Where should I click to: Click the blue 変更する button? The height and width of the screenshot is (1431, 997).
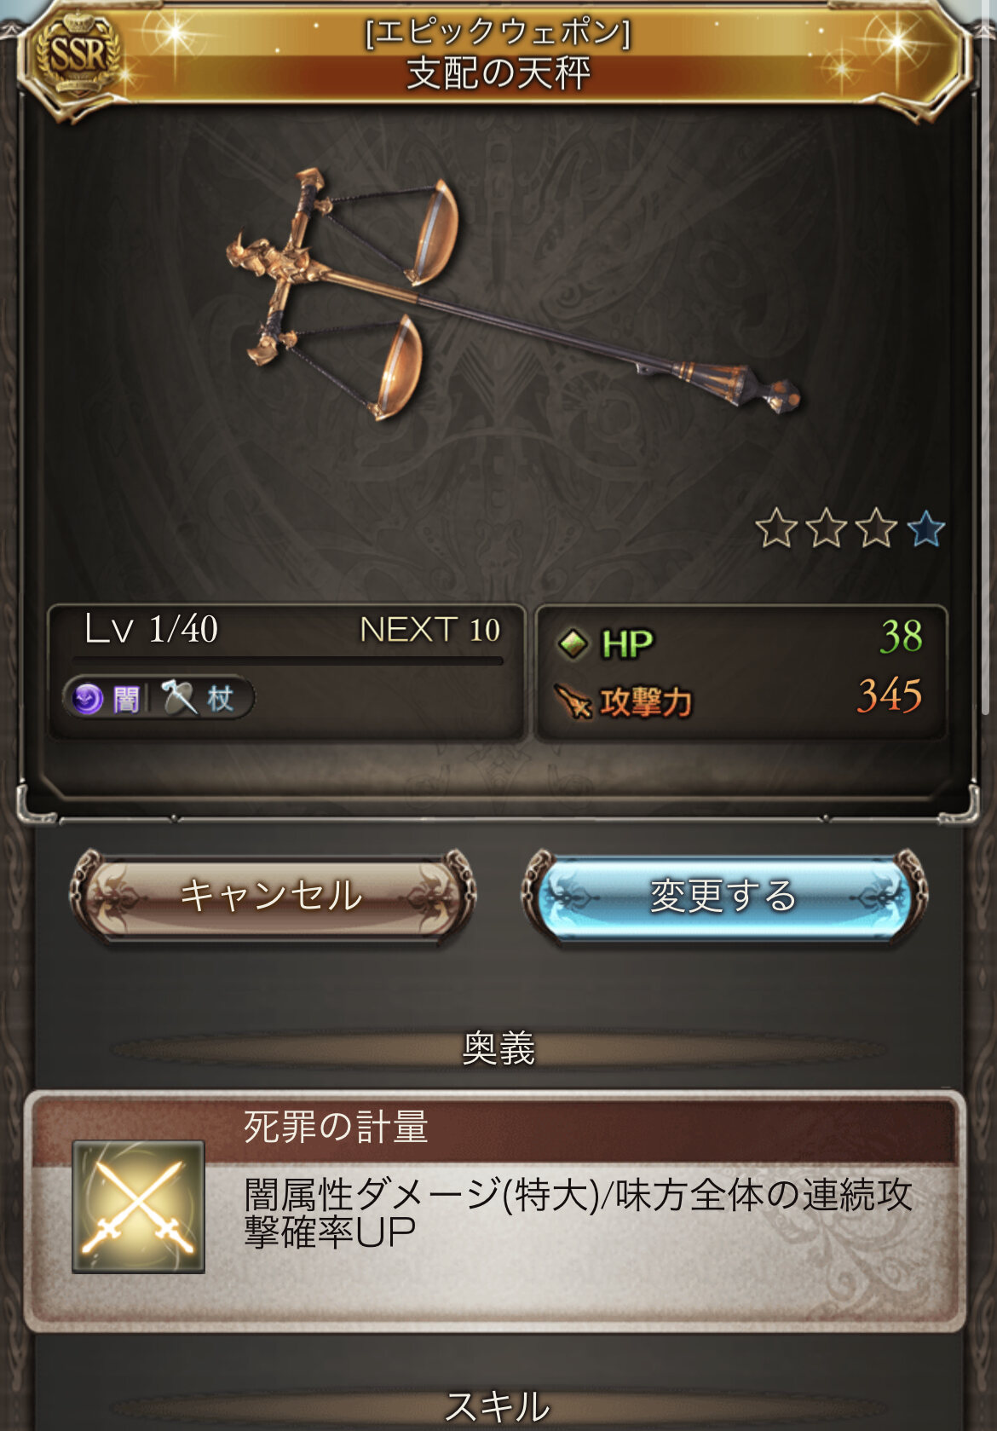723,897
